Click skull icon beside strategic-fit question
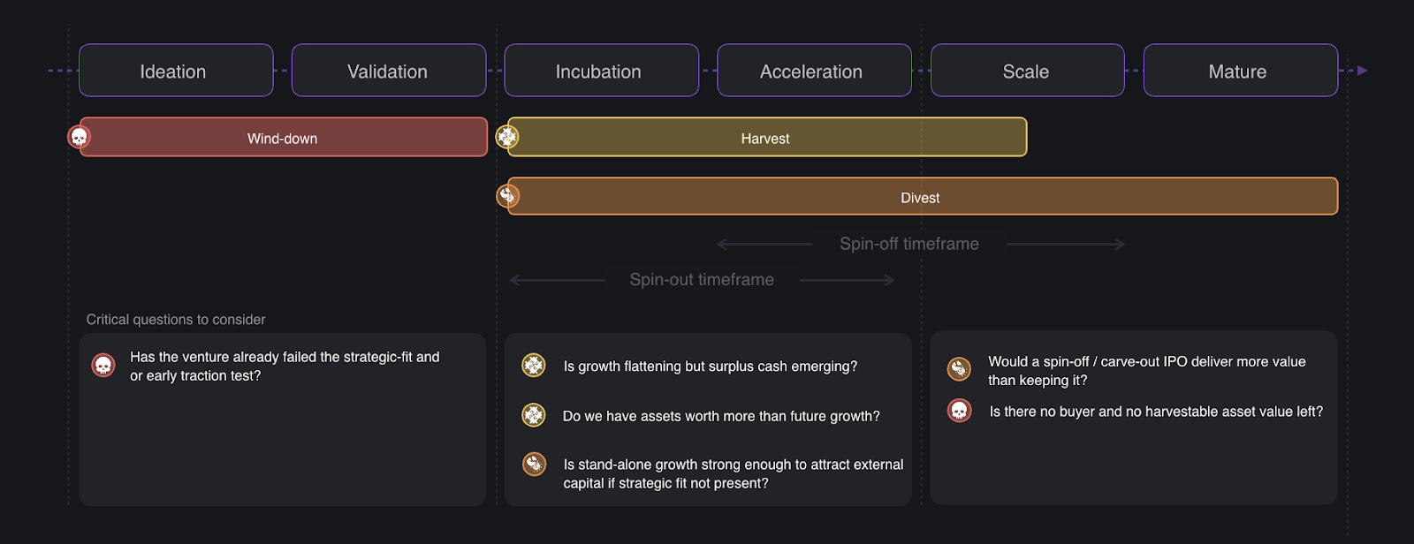This screenshot has width=1414, height=544. point(103,365)
